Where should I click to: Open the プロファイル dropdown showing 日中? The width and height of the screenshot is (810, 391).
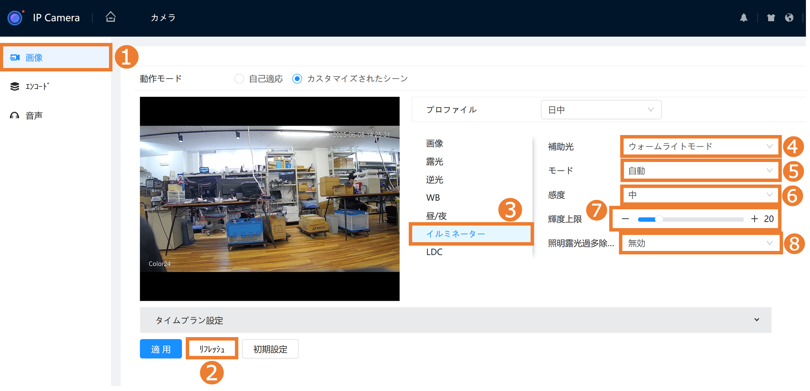pos(600,110)
